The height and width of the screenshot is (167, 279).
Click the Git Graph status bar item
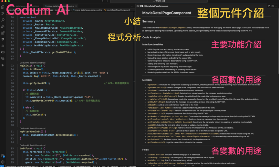point(132,166)
